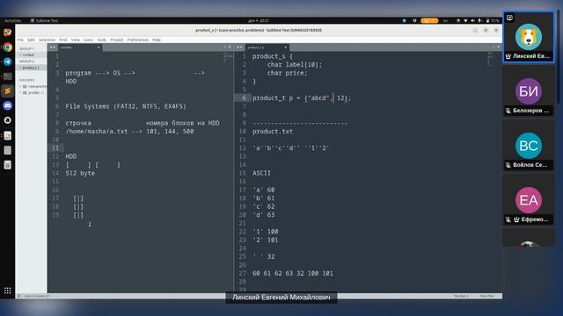Select Линский participant video tile
The image size is (563, 316).
[528, 38]
